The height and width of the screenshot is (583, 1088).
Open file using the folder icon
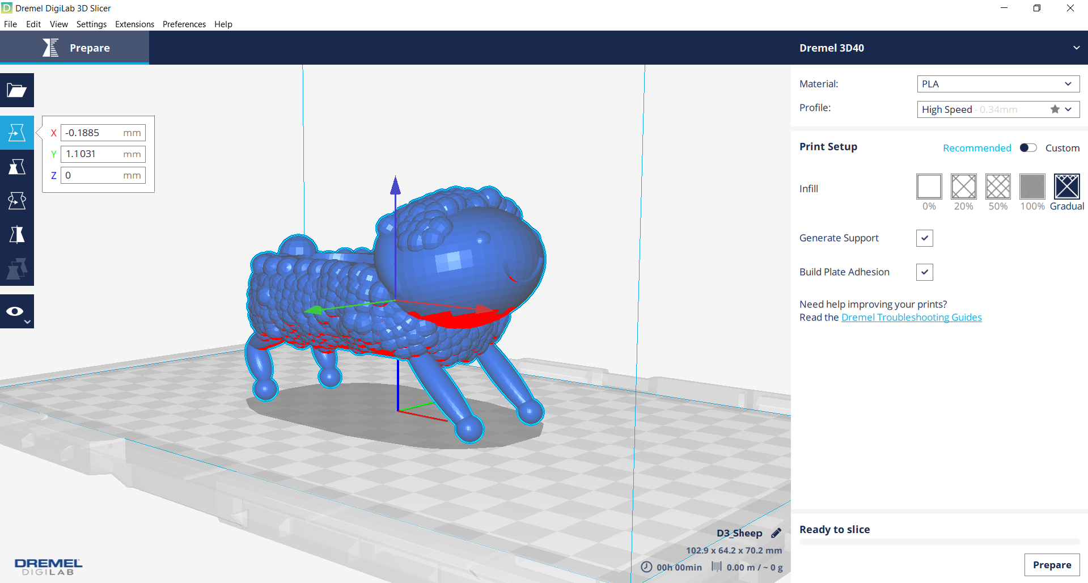point(17,90)
